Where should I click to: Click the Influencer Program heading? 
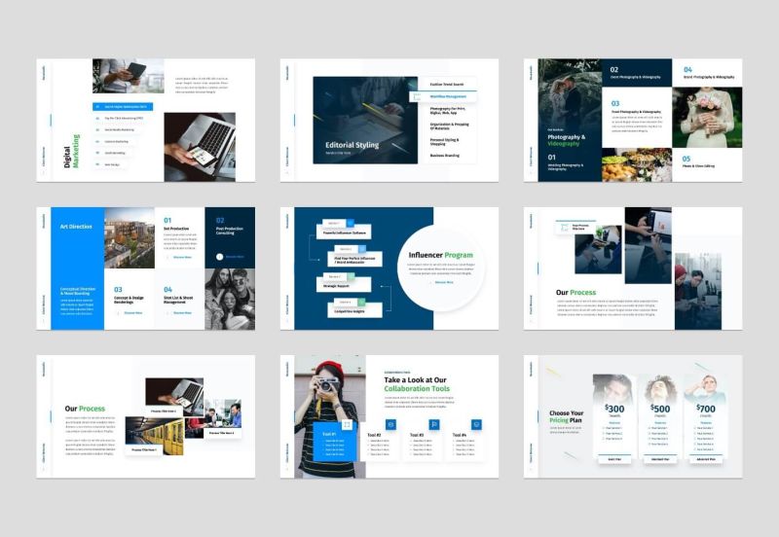tap(441, 255)
